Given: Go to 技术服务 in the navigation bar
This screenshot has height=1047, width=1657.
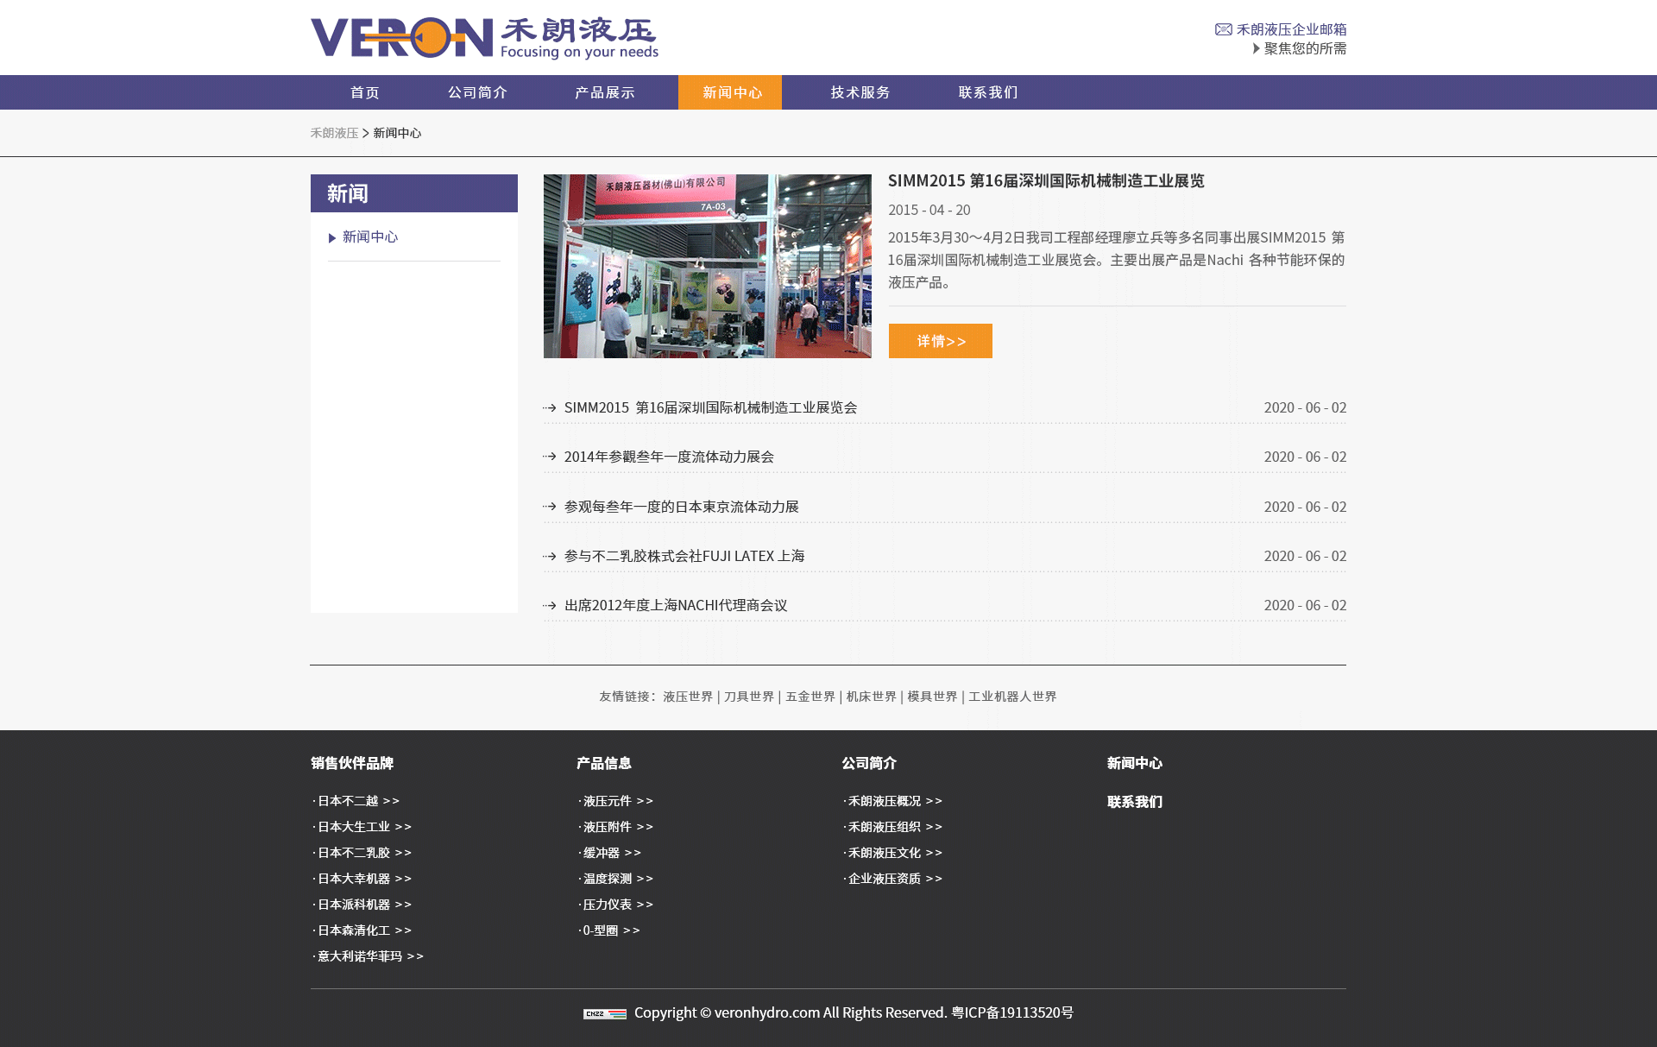Looking at the screenshot, I should point(860,92).
